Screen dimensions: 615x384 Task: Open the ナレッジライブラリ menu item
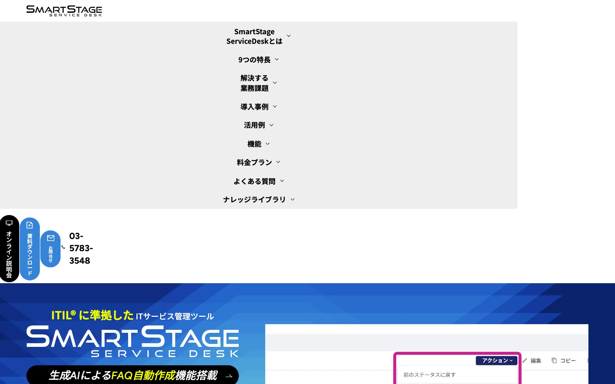(x=254, y=200)
